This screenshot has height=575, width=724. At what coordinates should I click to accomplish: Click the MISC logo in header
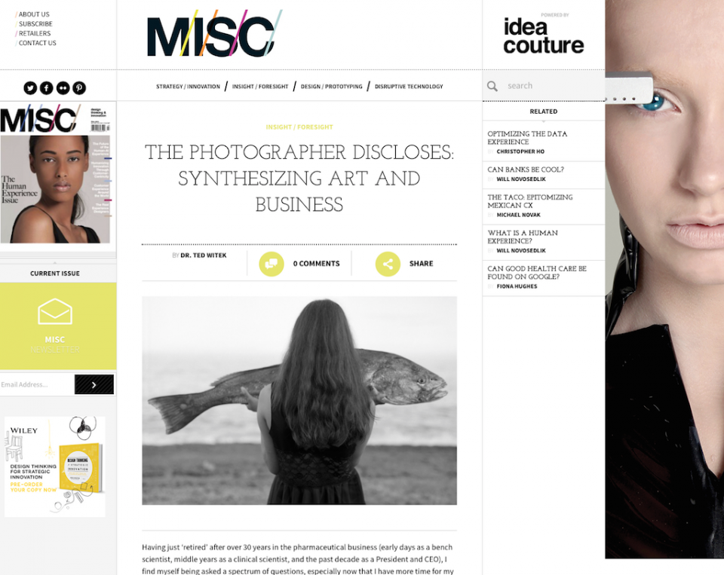214,33
